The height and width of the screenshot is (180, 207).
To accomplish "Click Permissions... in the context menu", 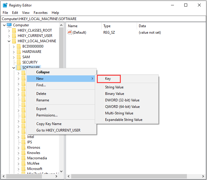I will click(x=47, y=115).
